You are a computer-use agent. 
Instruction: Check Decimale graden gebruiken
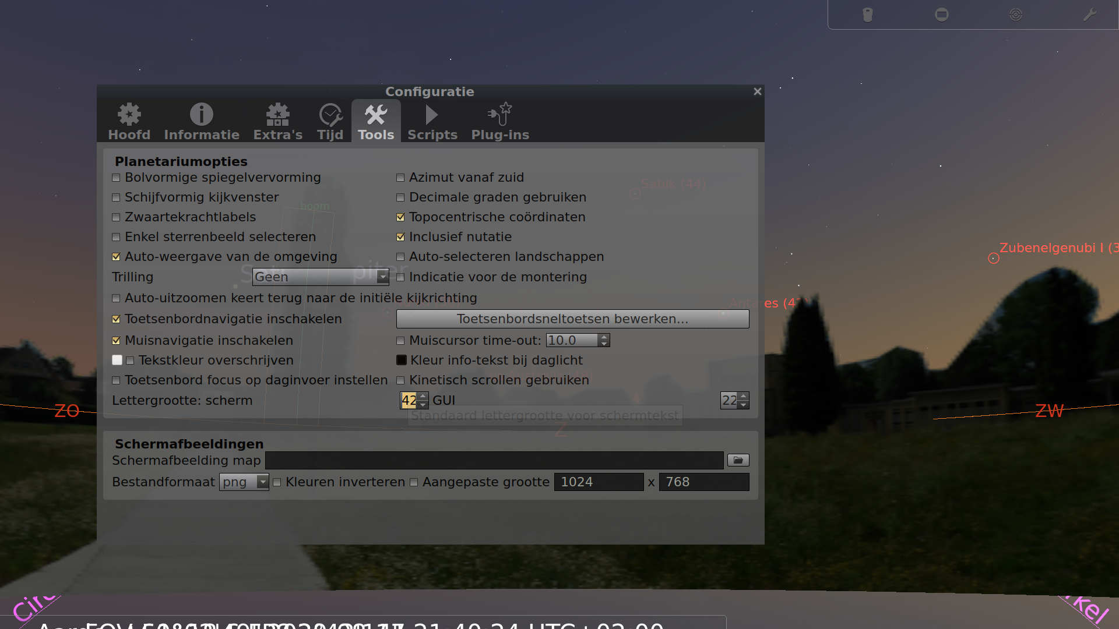coord(400,197)
